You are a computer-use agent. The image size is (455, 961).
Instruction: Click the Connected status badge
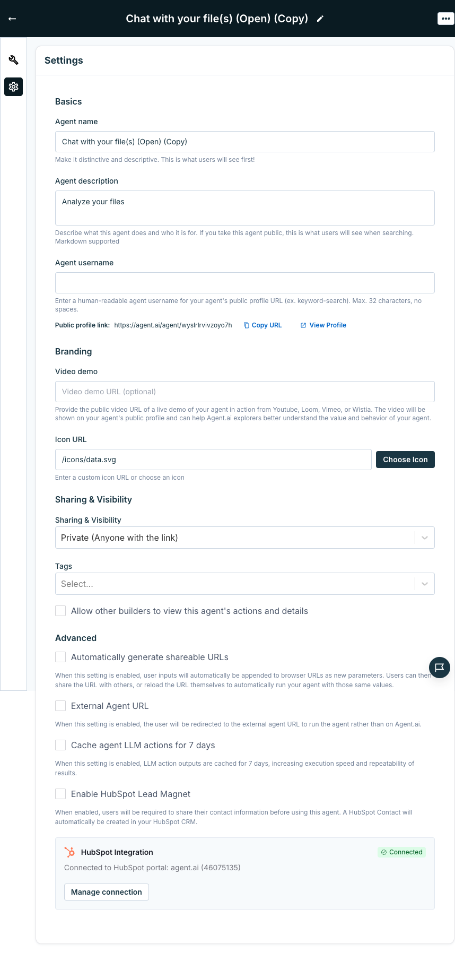coord(401,852)
